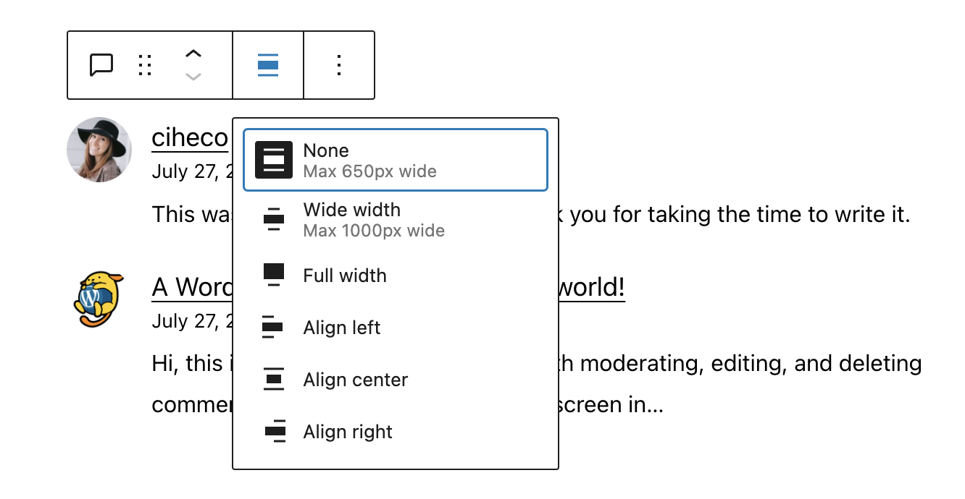Open the block comment icon in toolbar
965x499 pixels.
pyautogui.click(x=101, y=64)
